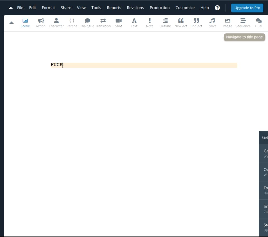Collapse the top menu bar arrow
268x237 pixels.
click(x=11, y=8)
